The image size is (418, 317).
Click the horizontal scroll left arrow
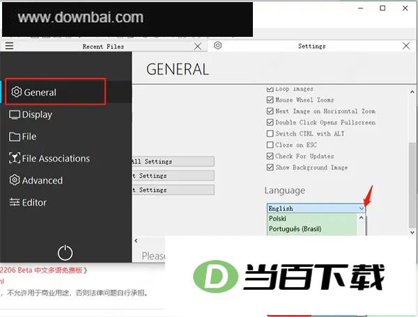[x=137, y=241]
